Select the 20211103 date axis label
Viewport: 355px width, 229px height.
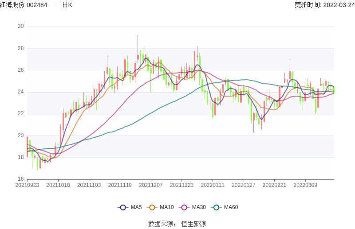[89, 185]
